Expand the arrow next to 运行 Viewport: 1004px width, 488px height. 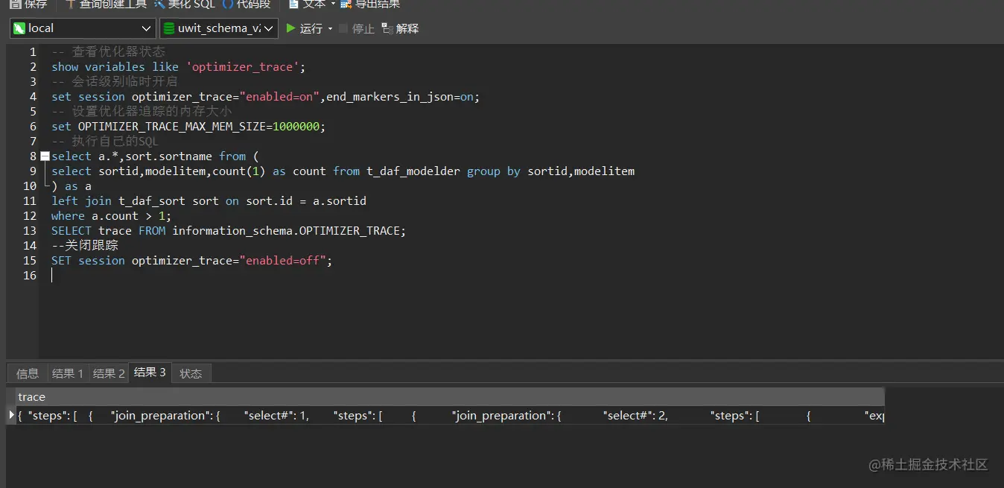[330, 29]
